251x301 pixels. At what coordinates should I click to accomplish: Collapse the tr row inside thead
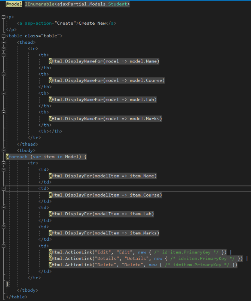coord(3,49)
